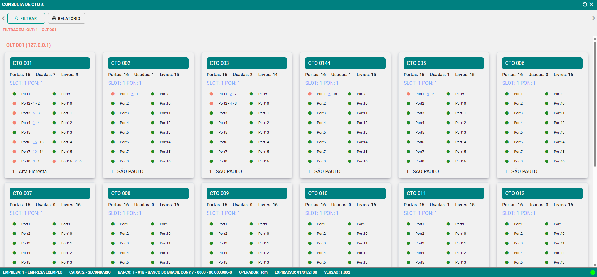
Task: Click the Relatório print button
Action: click(x=66, y=18)
